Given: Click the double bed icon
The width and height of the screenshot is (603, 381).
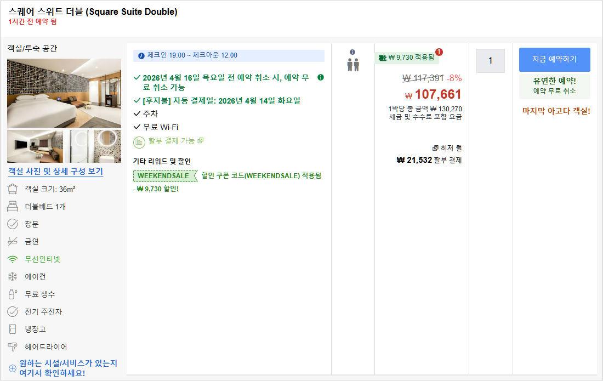Looking at the screenshot, I should click(x=13, y=207).
